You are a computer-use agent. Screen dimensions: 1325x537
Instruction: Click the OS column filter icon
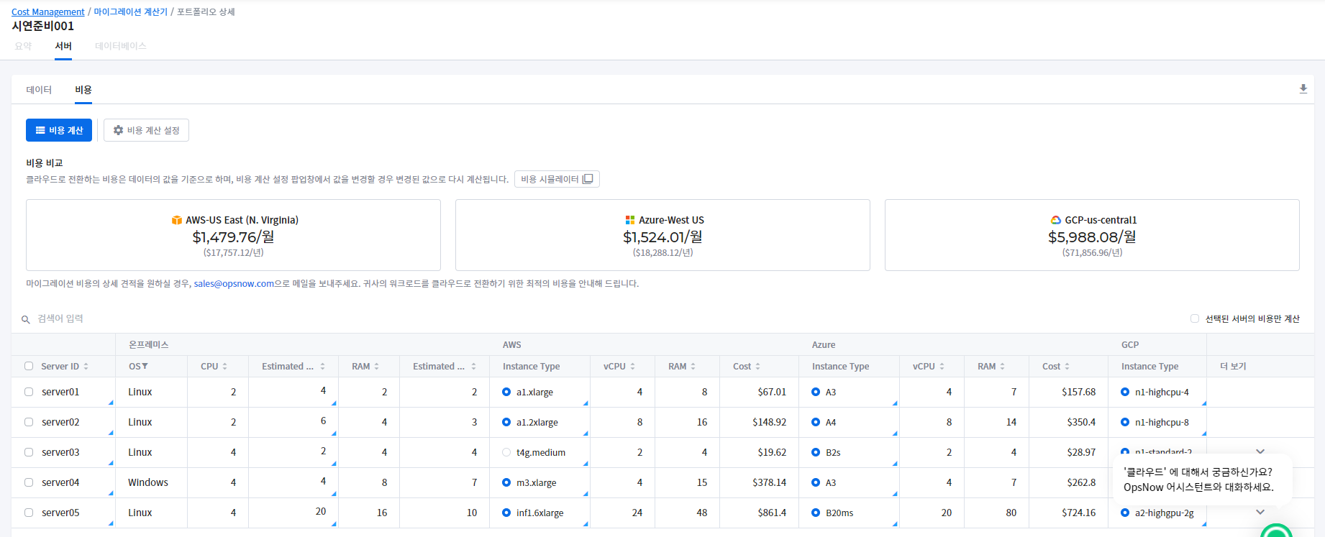(145, 367)
